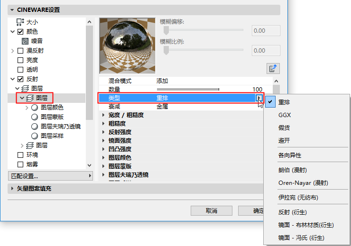Image resolution: width=351 pixels, height=246 pixels.
Task: Select the 图层蒙版 circle icon
Action: (x=35, y=117)
